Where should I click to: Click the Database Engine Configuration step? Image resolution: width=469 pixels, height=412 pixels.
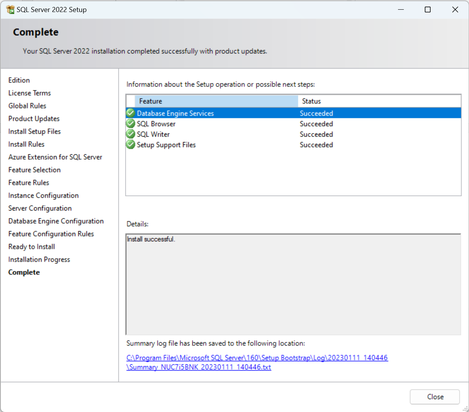[56, 221]
